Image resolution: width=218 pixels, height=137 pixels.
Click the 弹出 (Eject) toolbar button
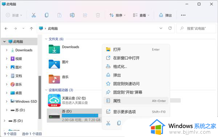(x=165, y=15)
